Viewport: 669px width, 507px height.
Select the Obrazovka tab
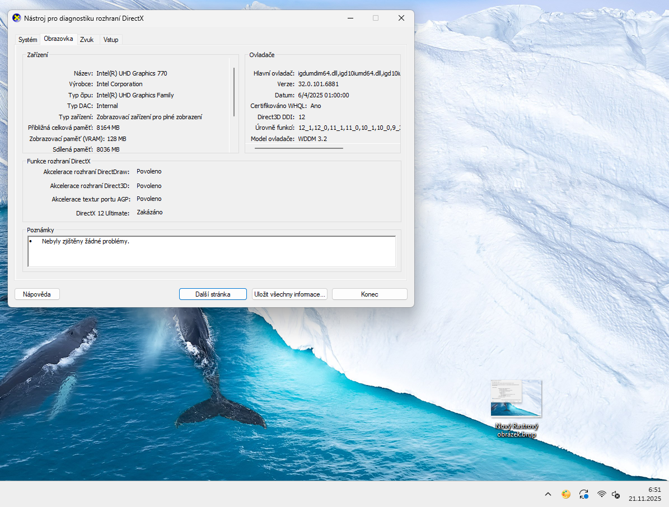pyautogui.click(x=58, y=39)
